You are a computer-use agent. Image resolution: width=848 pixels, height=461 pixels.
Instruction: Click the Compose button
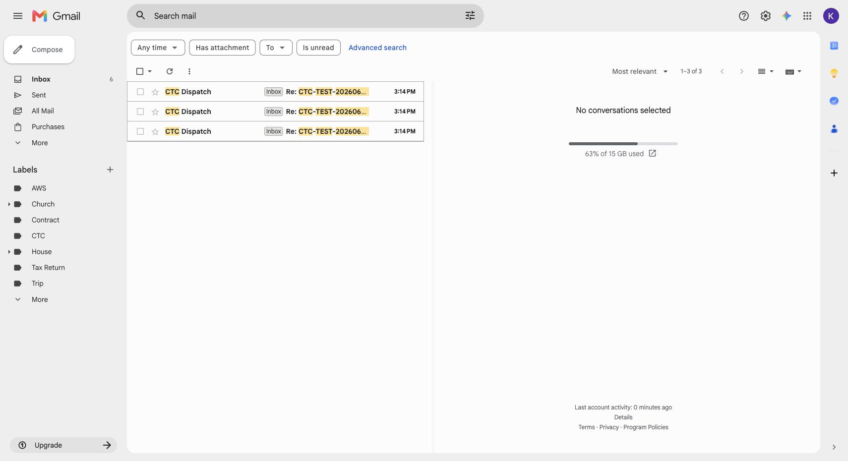coord(39,50)
